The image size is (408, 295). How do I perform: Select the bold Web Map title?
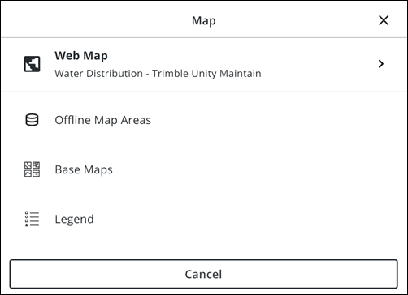(x=81, y=56)
